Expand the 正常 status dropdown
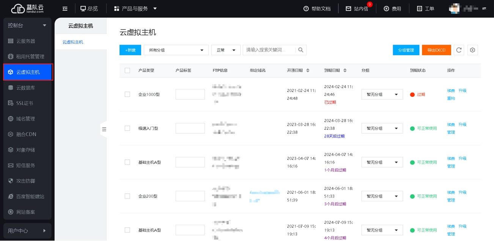Viewport: 494px width, 241px height. pyautogui.click(x=226, y=50)
